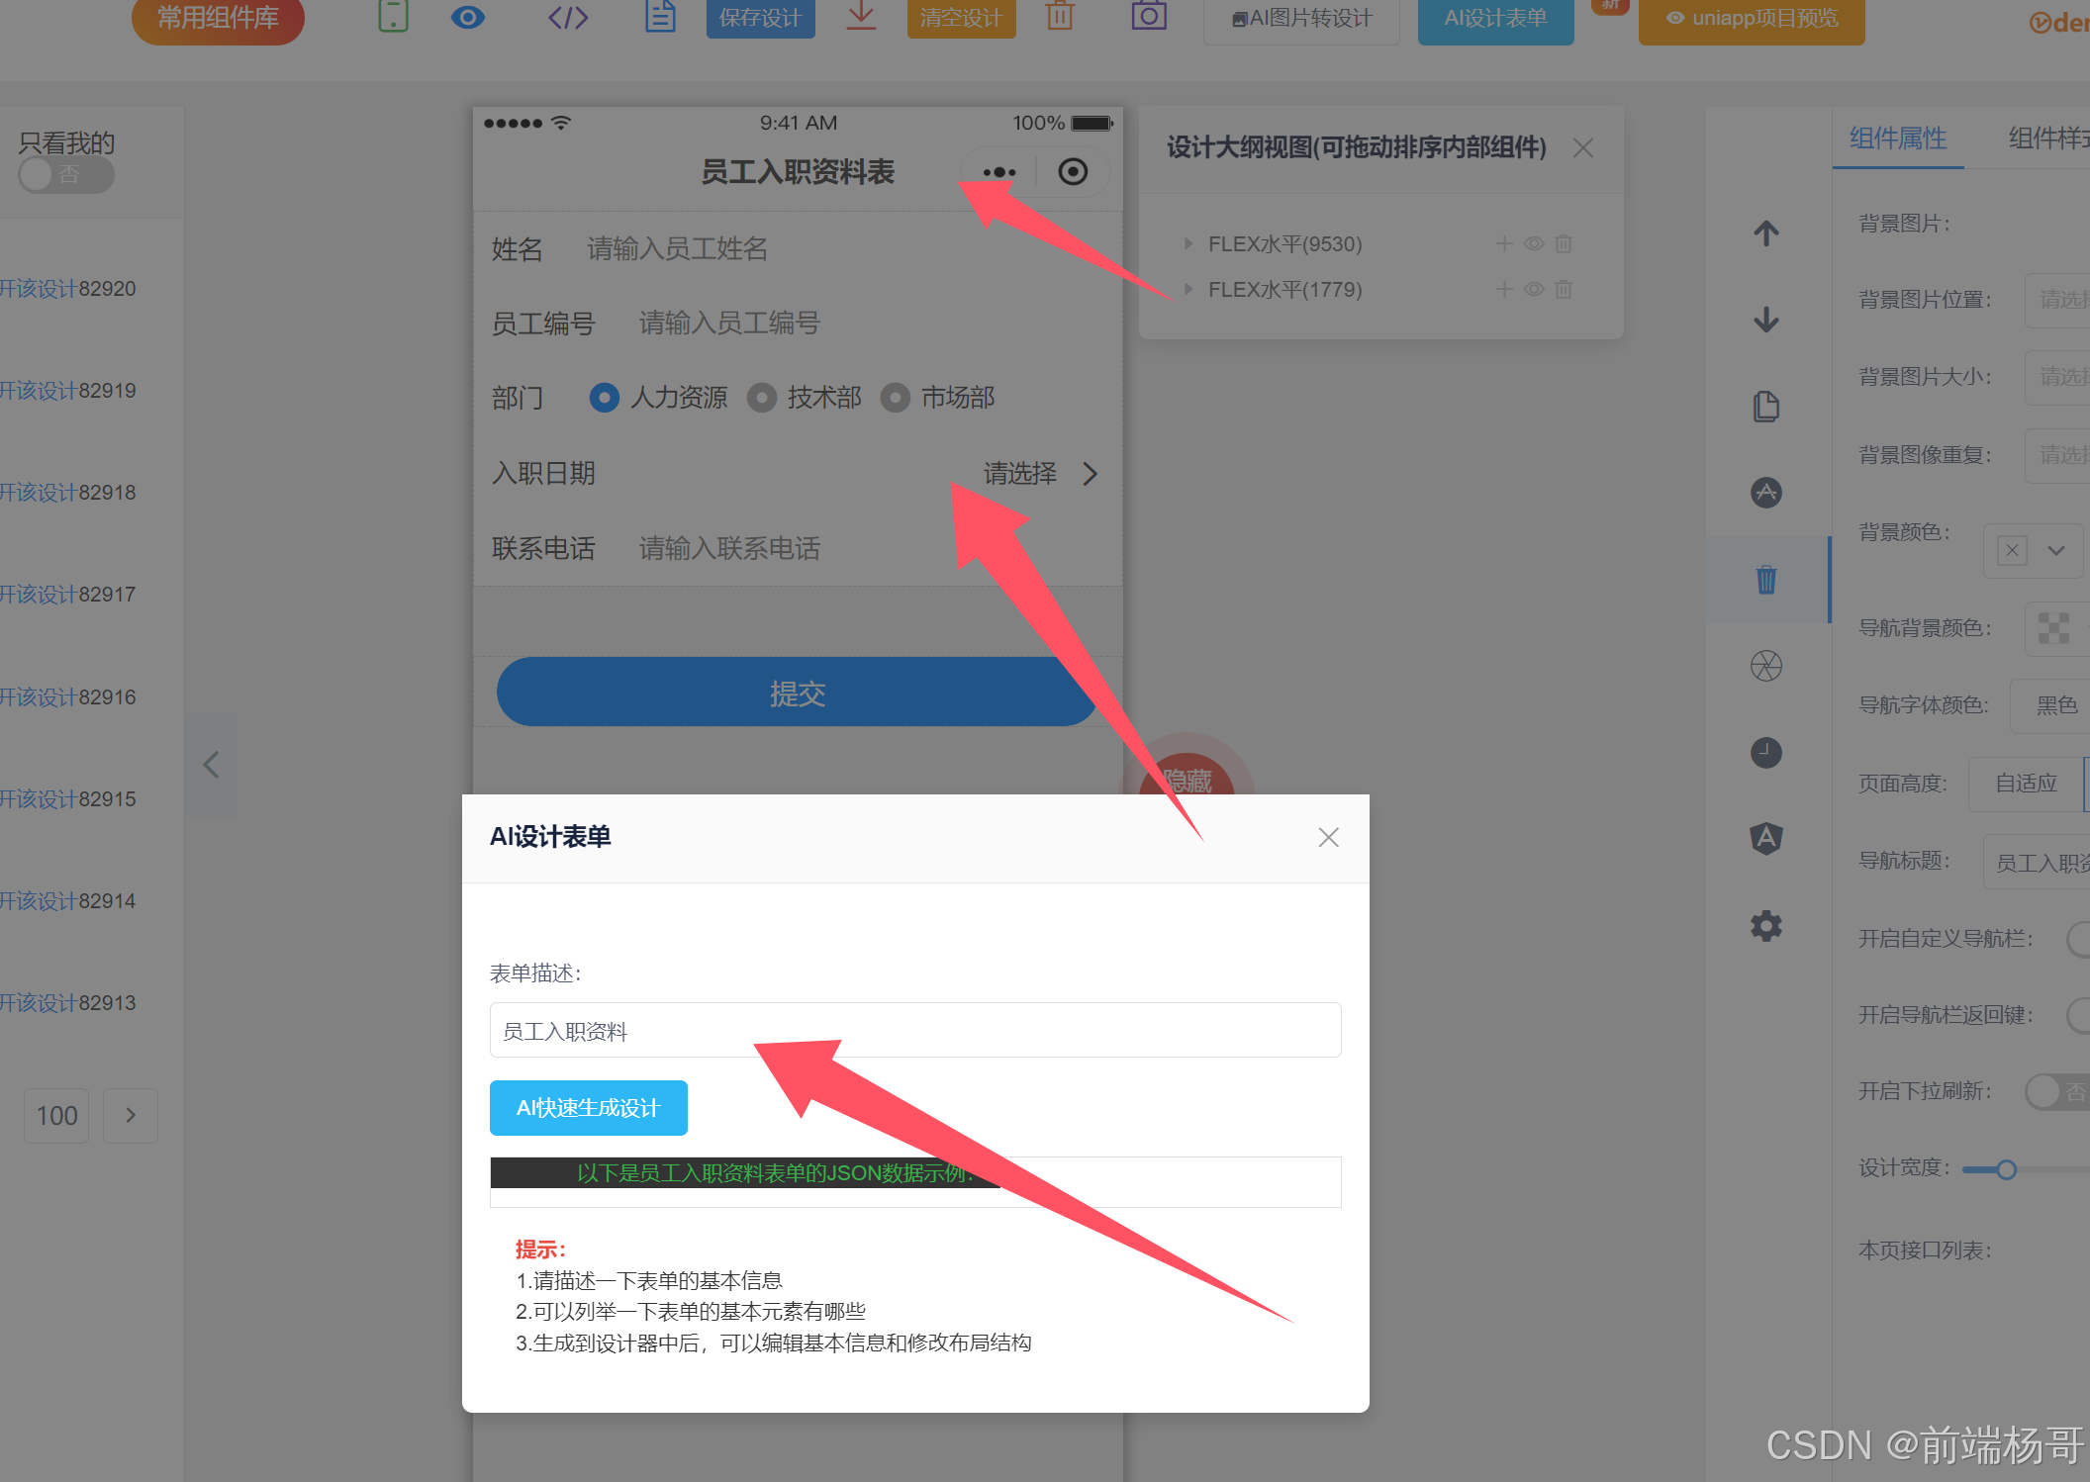This screenshot has height=1482, width=2090.
Task: Open the screenshot camera icon
Action: click(1148, 17)
